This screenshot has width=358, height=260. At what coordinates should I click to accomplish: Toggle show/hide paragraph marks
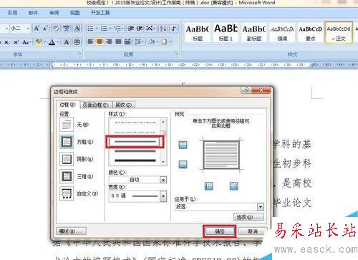pos(174,29)
